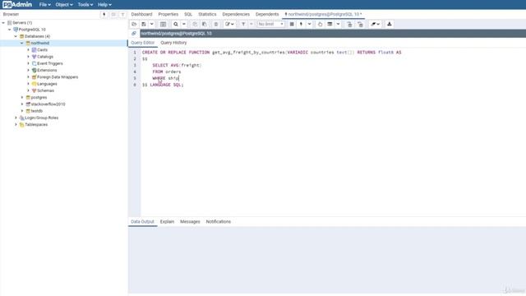Select the Languages tree item
This screenshot has height=296, width=526.
(x=47, y=84)
